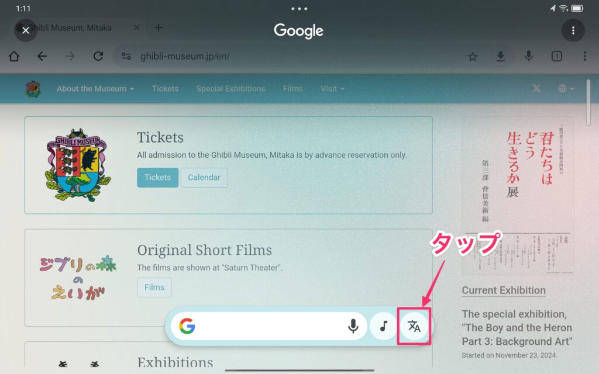Tap the translate icon in the search bar

pyautogui.click(x=414, y=326)
